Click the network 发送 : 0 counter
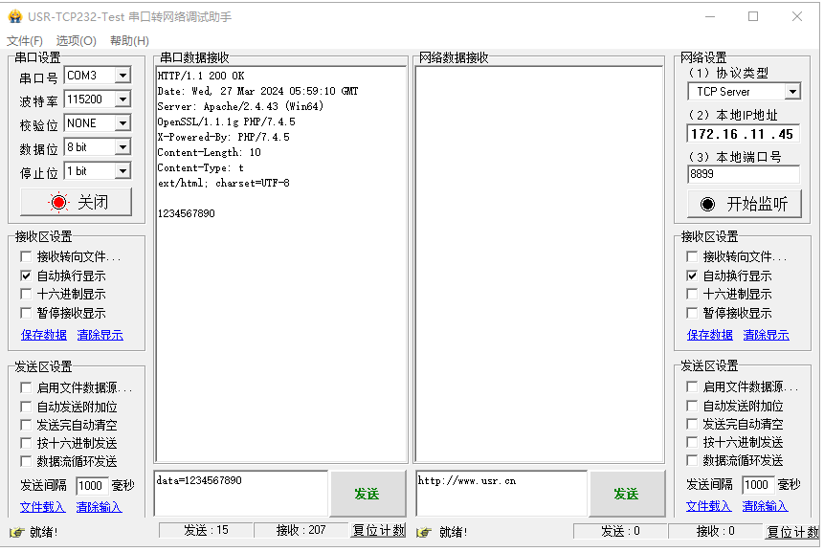This screenshot has height=552, width=824. pos(620,532)
